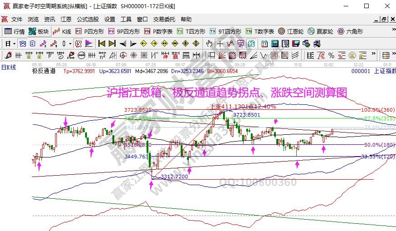
Task: Toggle the crosshair cursor tool
Action: click(220, 44)
